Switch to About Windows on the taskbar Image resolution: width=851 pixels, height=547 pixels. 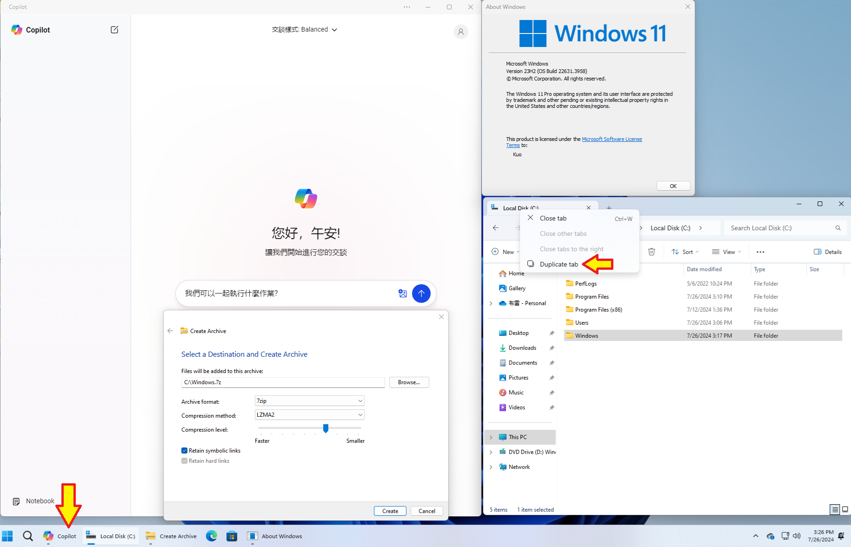coord(275,536)
